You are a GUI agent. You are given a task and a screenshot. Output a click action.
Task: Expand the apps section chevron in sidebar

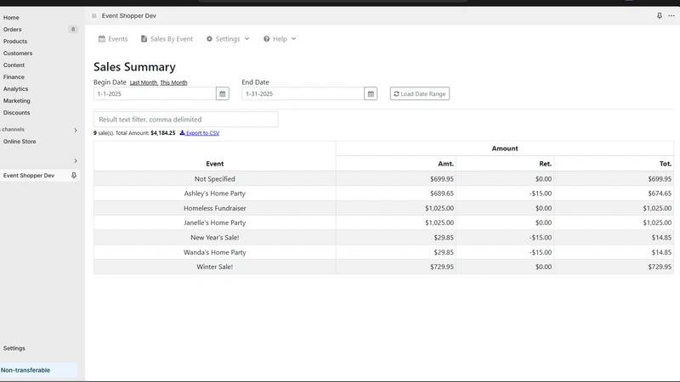click(76, 160)
